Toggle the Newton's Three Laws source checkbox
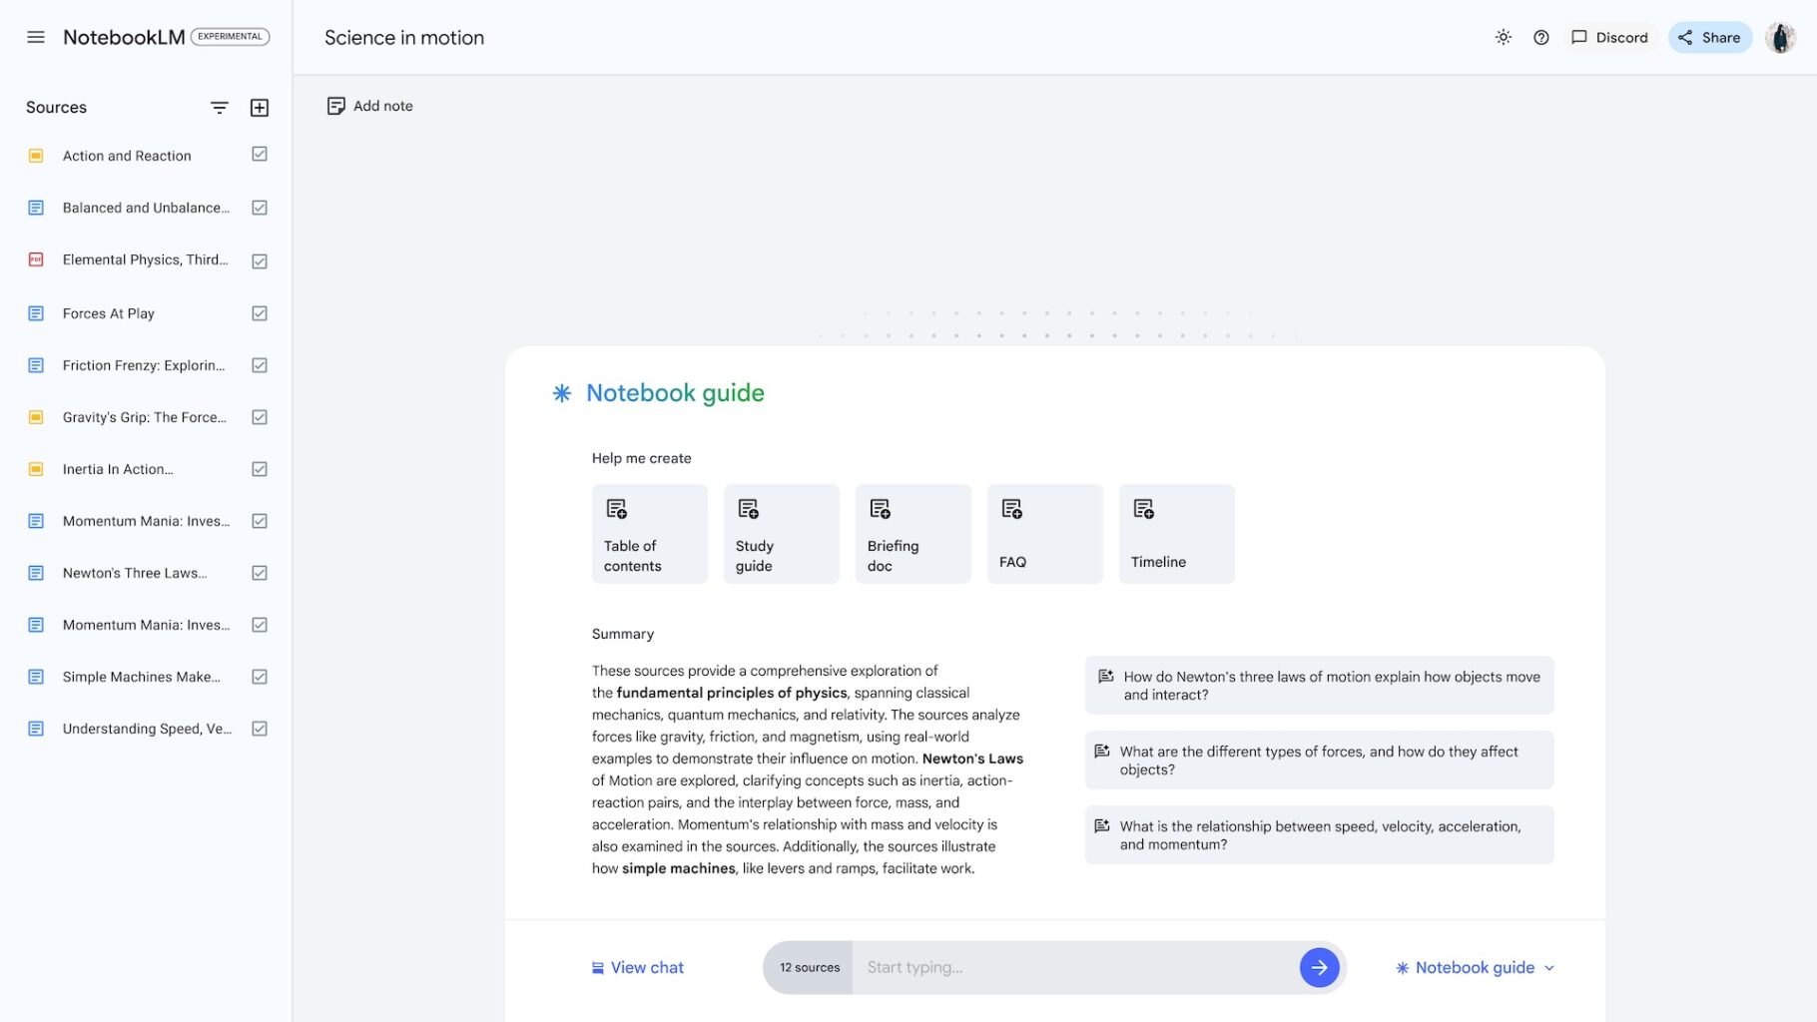This screenshot has height=1022, width=1817. (x=260, y=573)
